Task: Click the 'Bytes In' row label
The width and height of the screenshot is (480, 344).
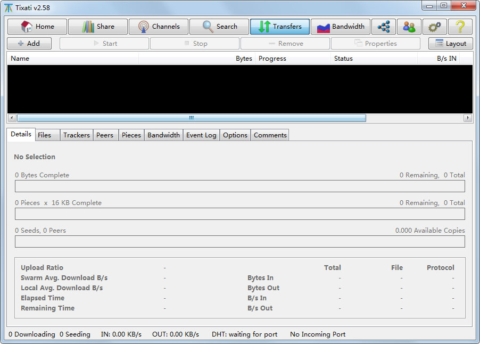Action: (261, 278)
